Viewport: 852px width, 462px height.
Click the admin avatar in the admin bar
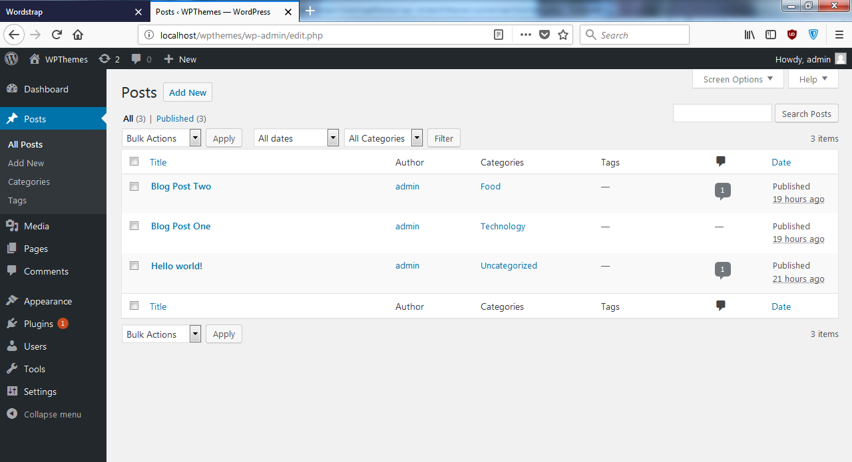pyautogui.click(x=841, y=59)
